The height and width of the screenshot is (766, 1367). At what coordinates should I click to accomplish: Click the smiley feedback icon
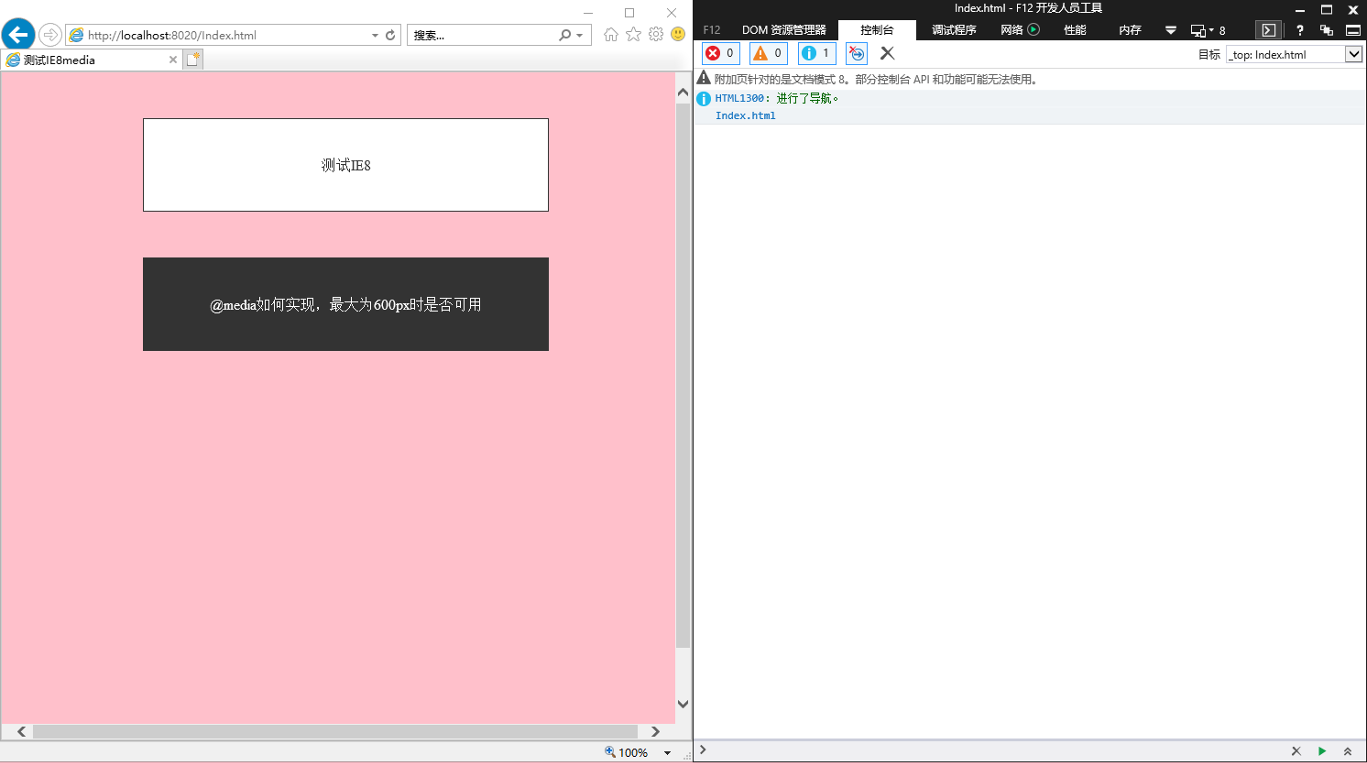678,34
